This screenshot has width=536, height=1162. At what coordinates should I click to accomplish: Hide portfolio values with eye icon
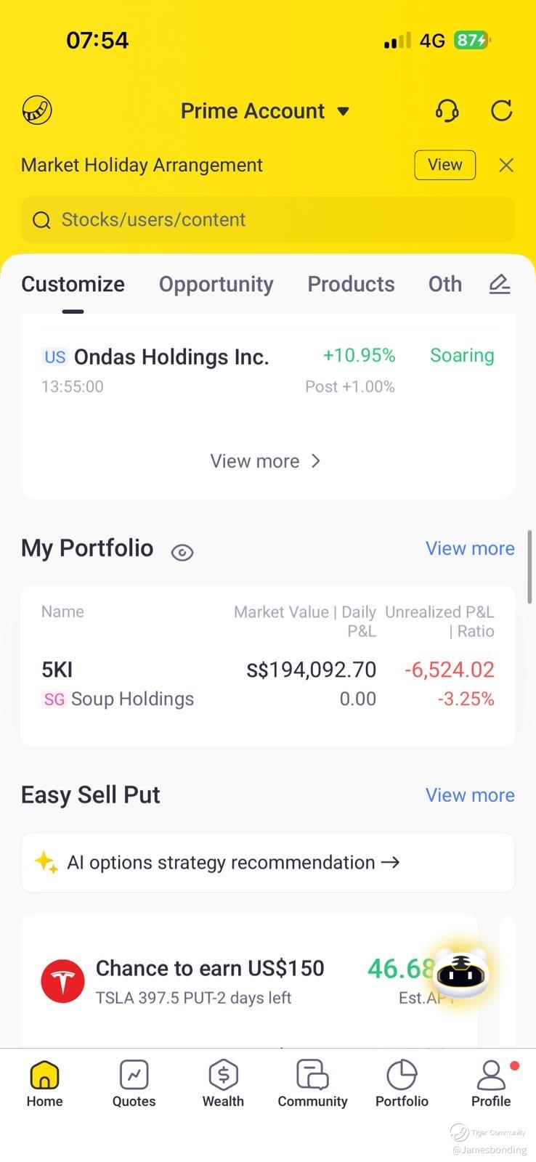(x=182, y=553)
